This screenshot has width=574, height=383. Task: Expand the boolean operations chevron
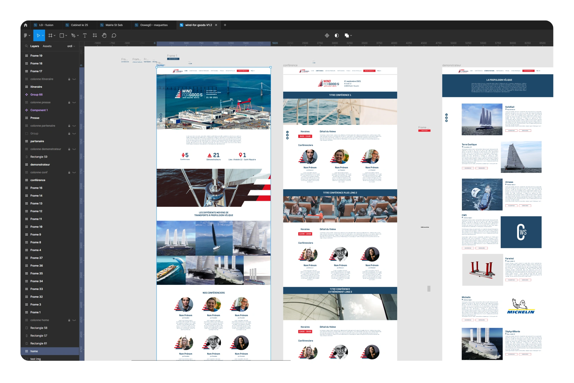coord(351,36)
